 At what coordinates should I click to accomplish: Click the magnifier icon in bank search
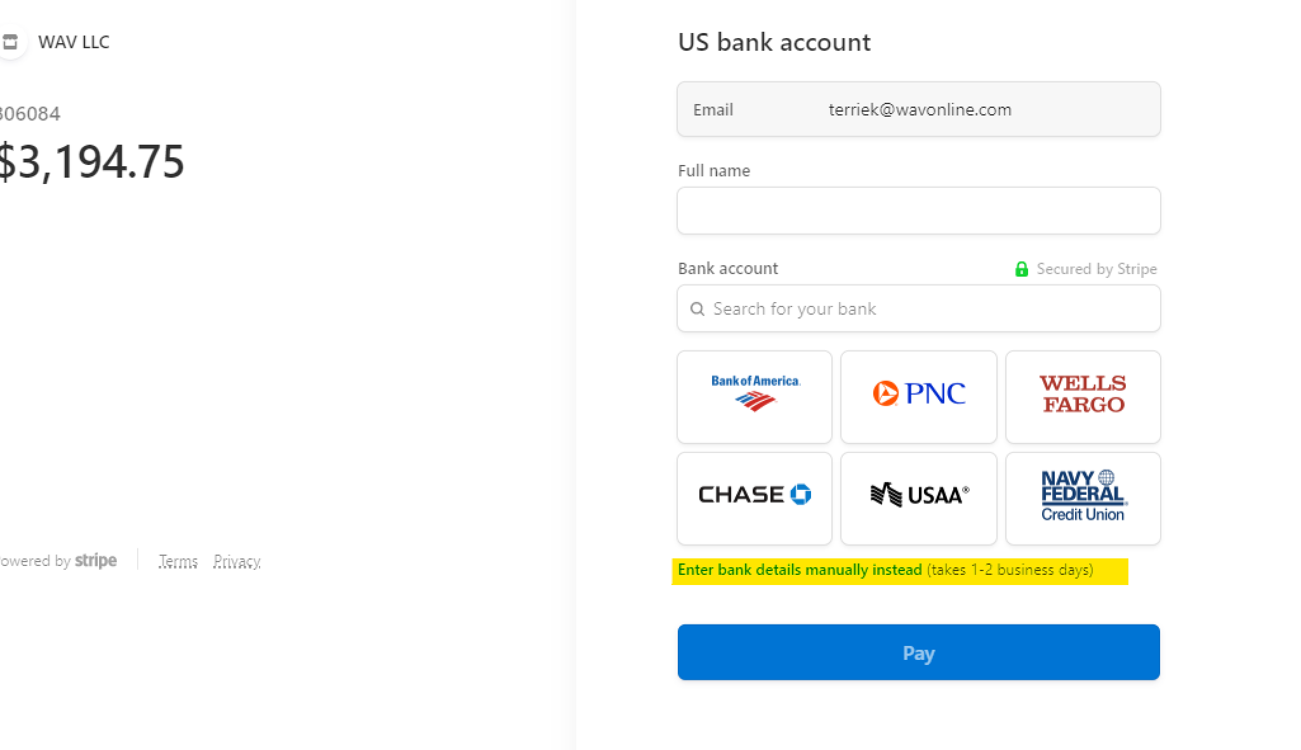tap(697, 309)
